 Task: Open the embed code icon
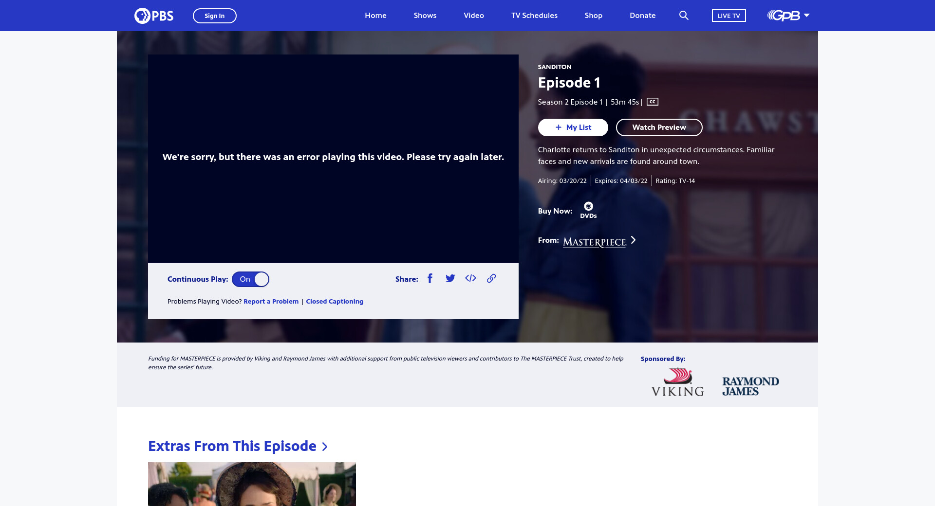470,278
